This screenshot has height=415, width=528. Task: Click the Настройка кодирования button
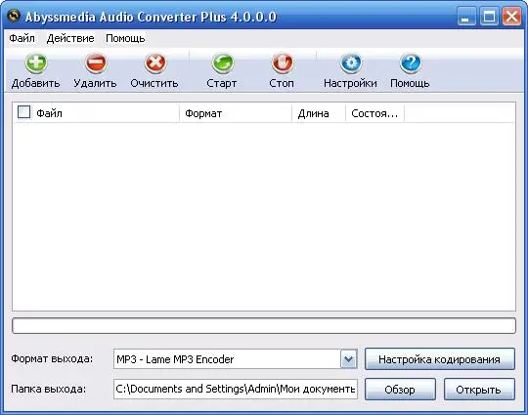point(440,359)
